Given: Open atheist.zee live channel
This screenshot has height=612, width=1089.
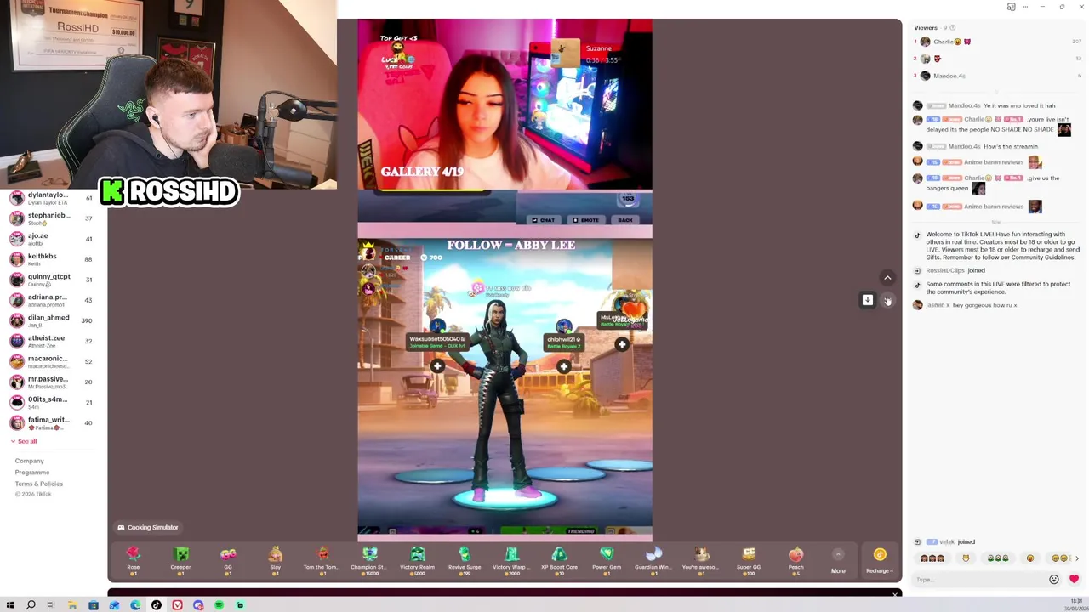Looking at the screenshot, I should pos(51,341).
